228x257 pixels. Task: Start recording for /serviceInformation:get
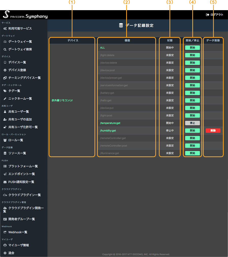(x=193, y=85)
